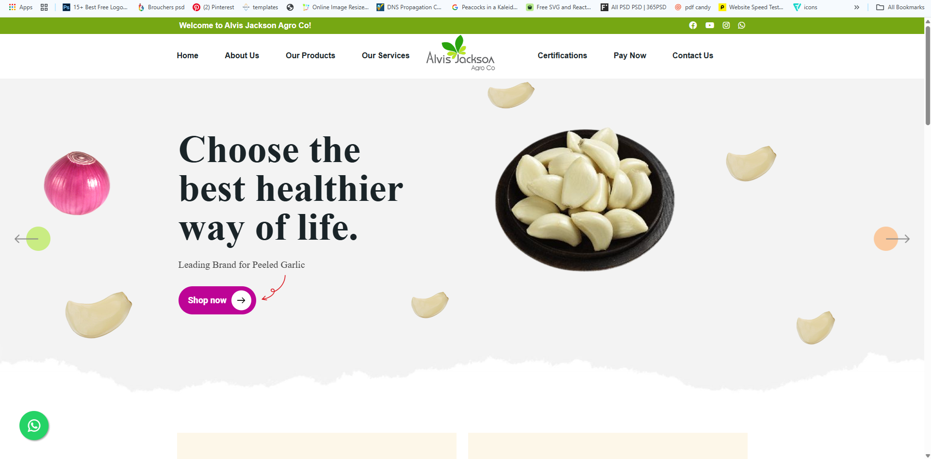Open the About Us menu item
931x459 pixels.
tap(242, 55)
